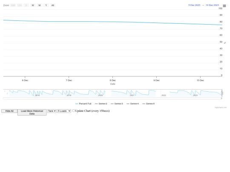Open the chart context menu hamburger icon
The width and height of the screenshot is (230, 172).
(x=224, y=6)
